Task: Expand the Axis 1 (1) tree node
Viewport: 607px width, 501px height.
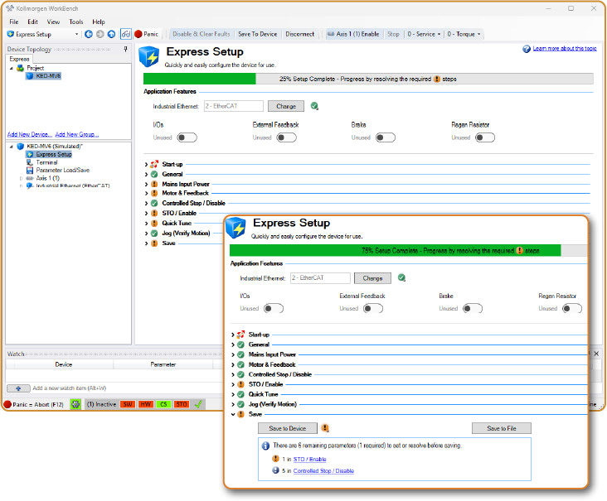Action: point(22,178)
